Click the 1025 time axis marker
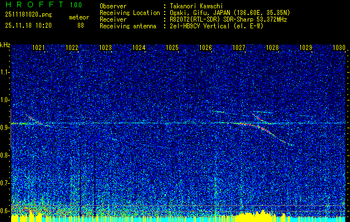 point(172,47)
